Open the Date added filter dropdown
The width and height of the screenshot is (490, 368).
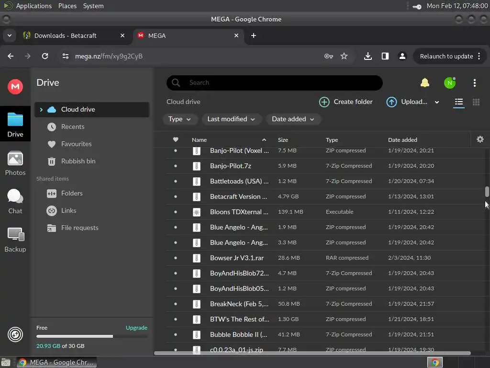tap(293, 119)
